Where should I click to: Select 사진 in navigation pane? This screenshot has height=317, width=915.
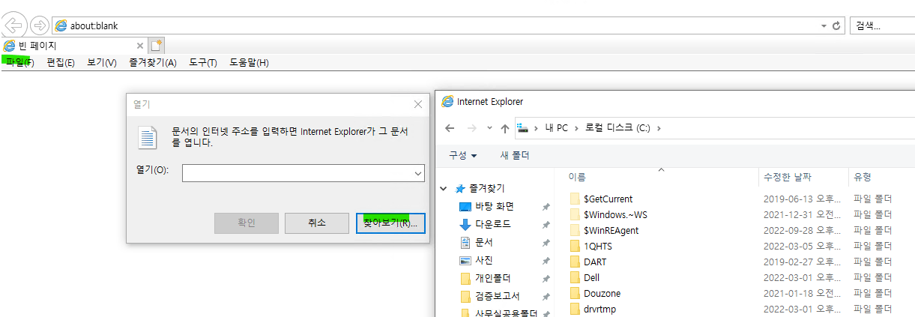click(484, 260)
